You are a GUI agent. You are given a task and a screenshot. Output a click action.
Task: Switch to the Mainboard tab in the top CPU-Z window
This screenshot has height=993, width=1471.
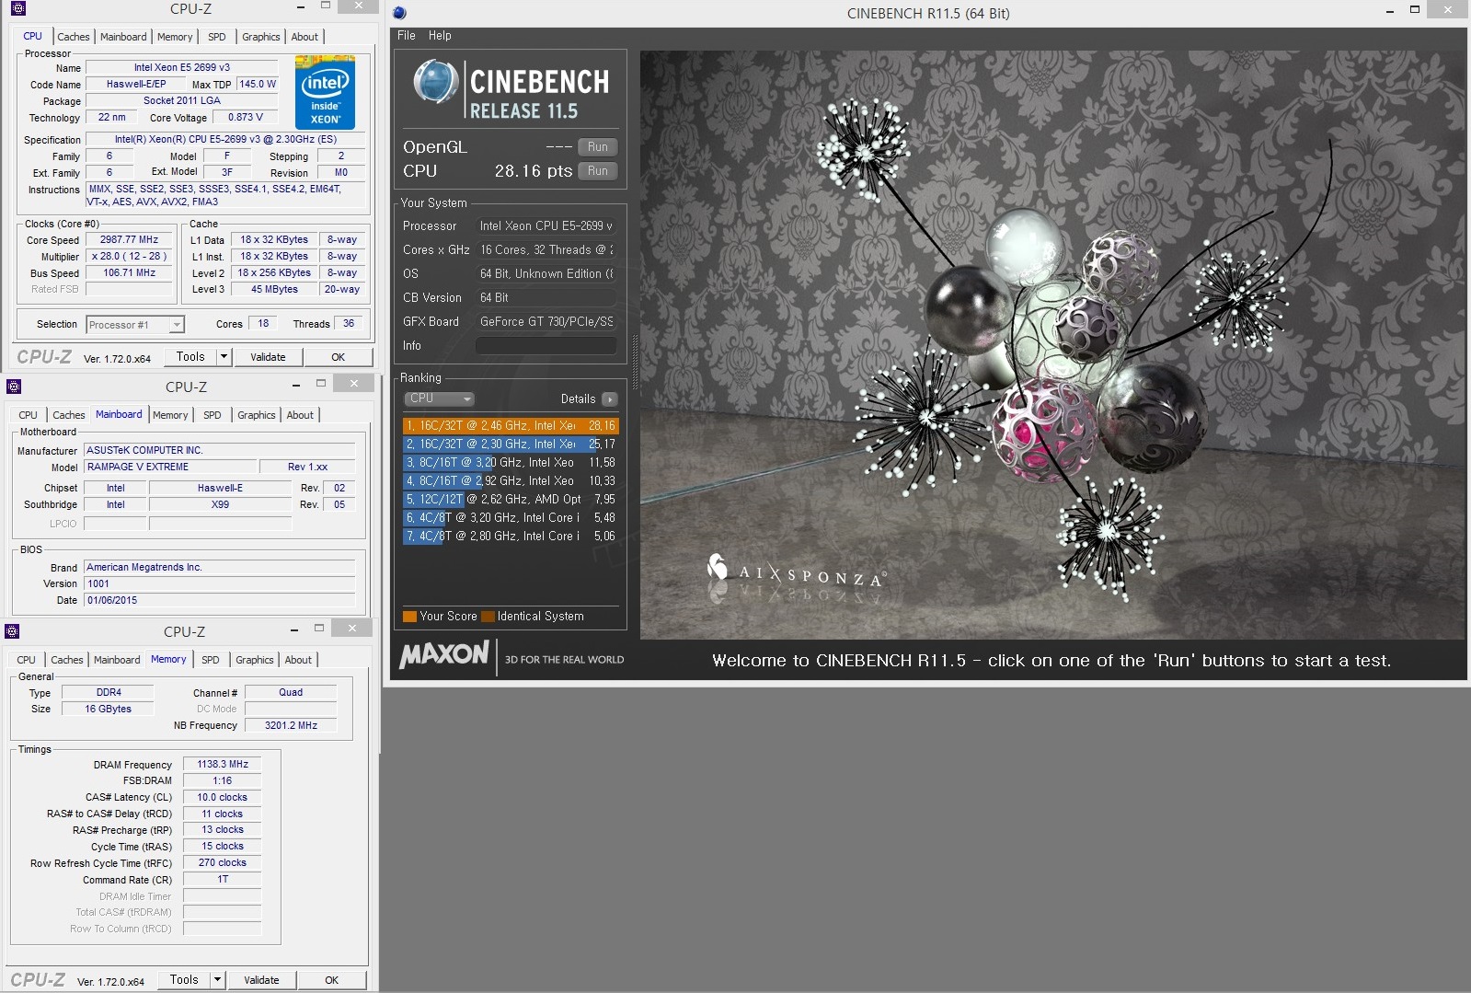(123, 37)
